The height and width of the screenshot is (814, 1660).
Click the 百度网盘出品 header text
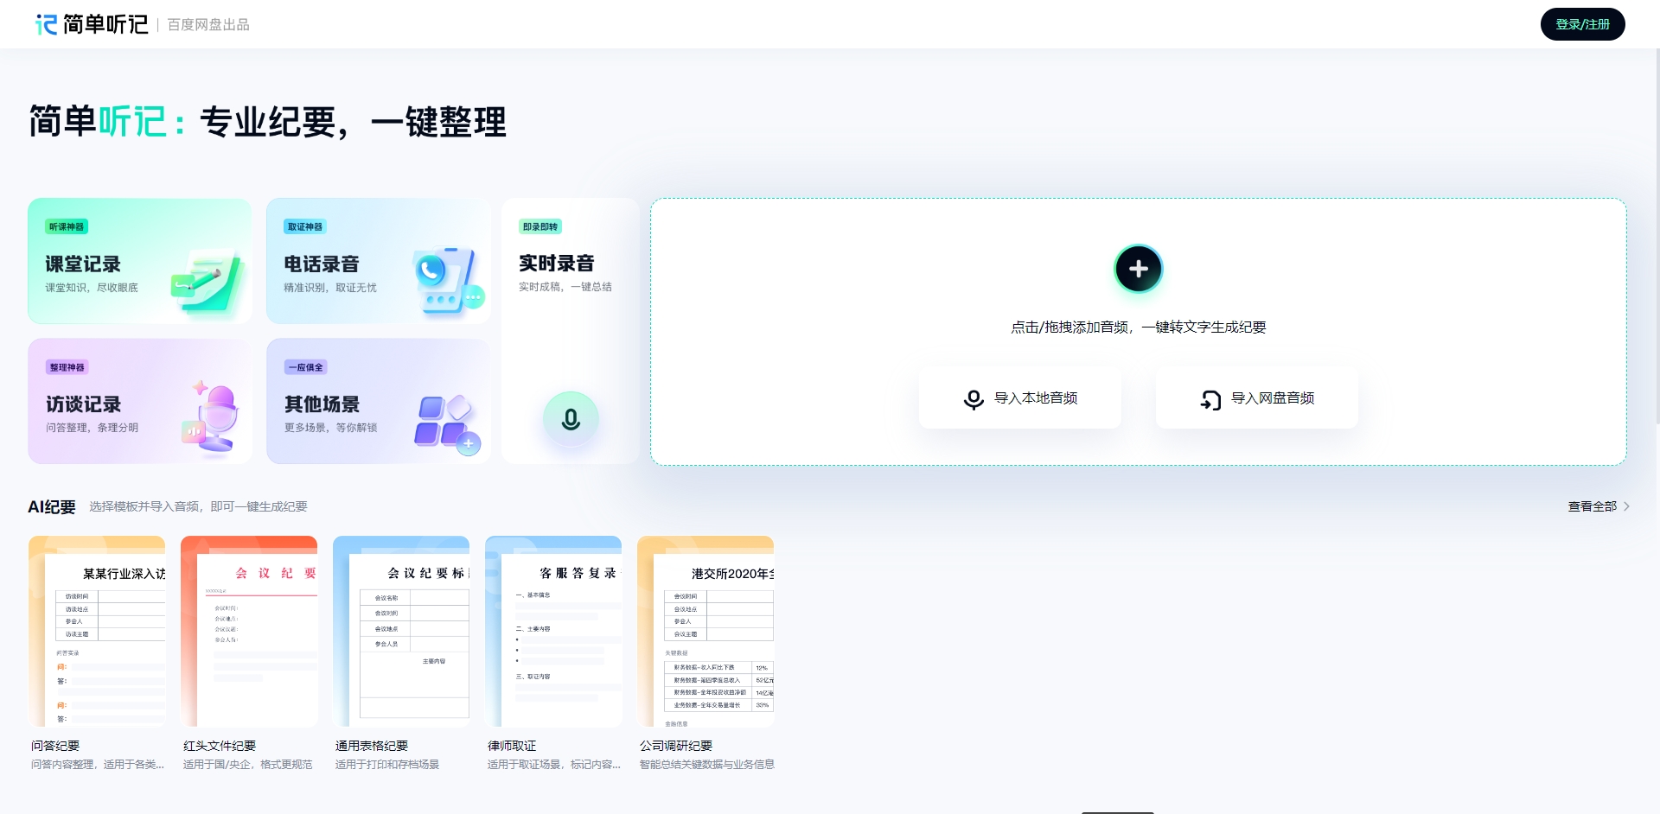point(208,25)
